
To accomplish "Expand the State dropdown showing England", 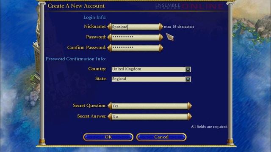I will (151, 79).
